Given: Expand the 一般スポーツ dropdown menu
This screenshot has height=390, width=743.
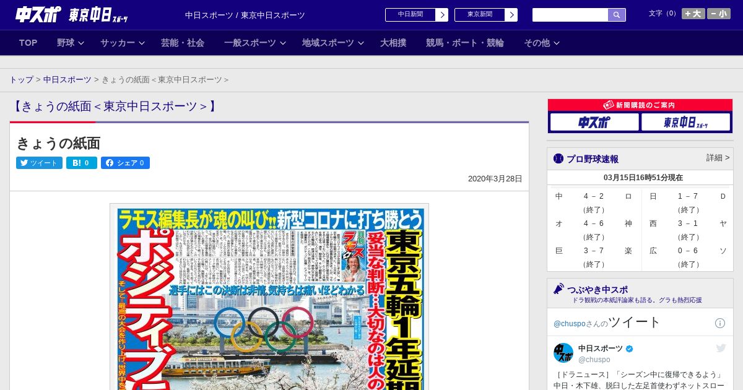Looking at the screenshot, I should (x=255, y=43).
